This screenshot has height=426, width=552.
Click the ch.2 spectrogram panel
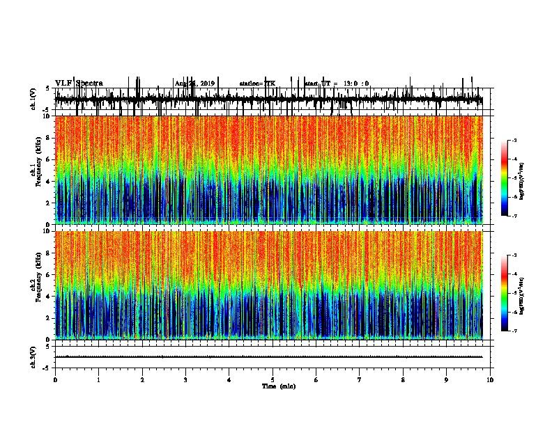(x=269, y=285)
